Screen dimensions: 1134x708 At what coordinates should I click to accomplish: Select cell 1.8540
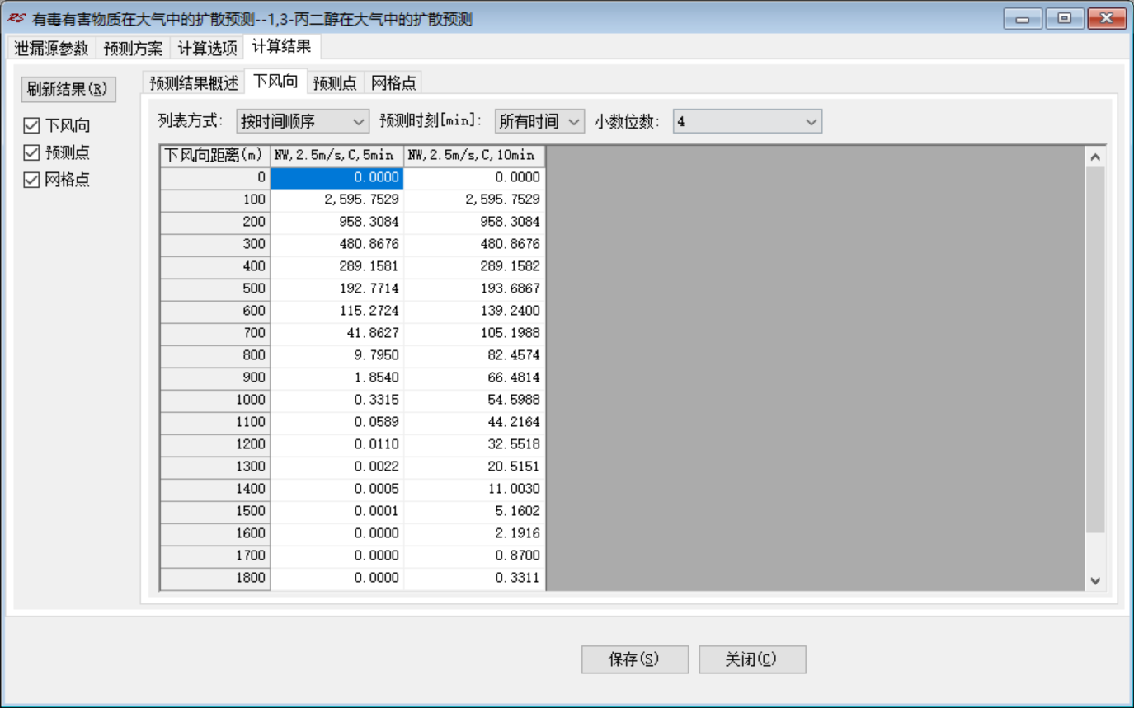[337, 377]
